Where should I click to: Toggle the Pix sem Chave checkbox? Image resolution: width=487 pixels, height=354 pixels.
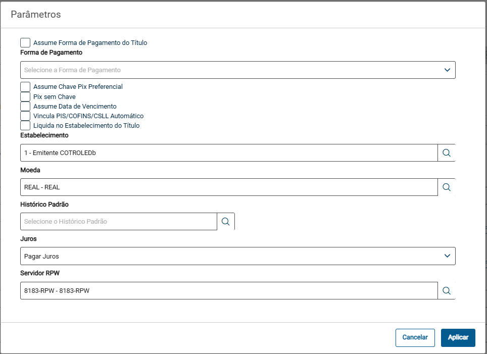click(25, 96)
